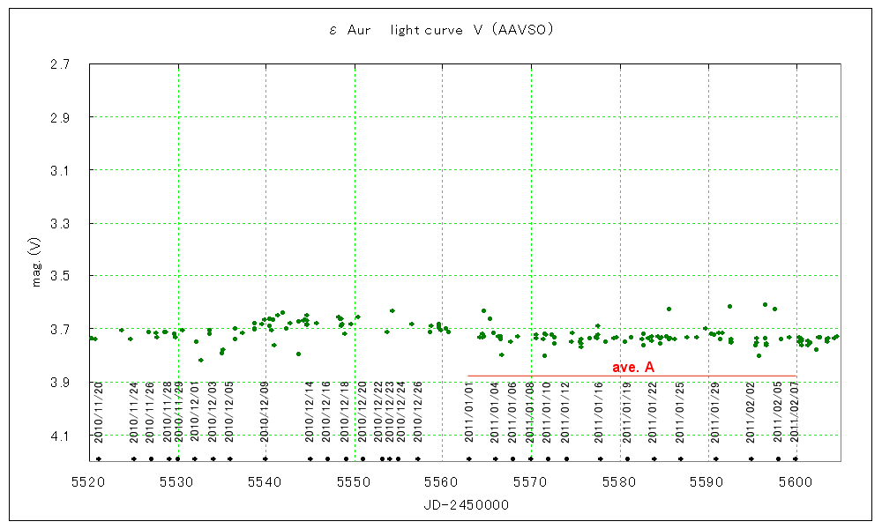This screenshot has width=882, height=529.
Task: Pick the 2011/01/25 date label
Action: click(680, 412)
